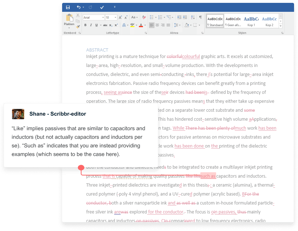Decrease font size with the smaller A
This screenshot has width=298, height=231.
pyautogui.click(x=126, y=18)
